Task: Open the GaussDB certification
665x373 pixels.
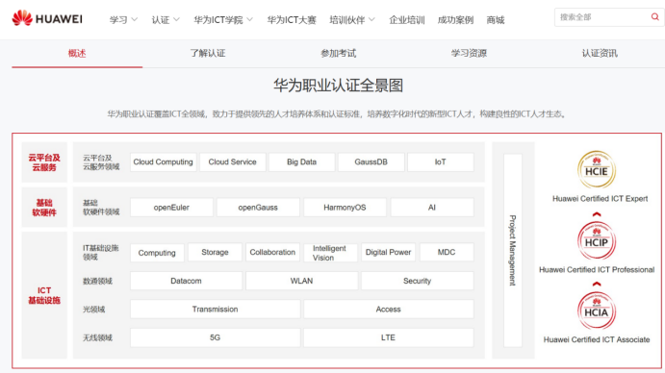Action: (x=371, y=162)
